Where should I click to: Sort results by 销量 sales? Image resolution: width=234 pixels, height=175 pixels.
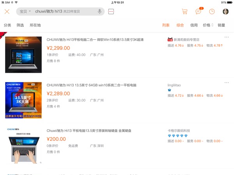pyautogui.click(x=221, y=25)
